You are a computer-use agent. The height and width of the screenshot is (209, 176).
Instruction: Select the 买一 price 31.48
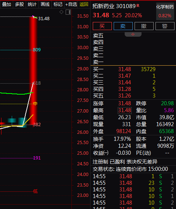[x=125, y=69]
